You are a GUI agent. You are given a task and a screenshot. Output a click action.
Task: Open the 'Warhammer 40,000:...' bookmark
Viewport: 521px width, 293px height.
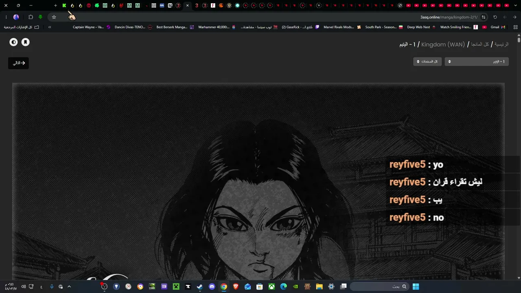click(217, 27)
